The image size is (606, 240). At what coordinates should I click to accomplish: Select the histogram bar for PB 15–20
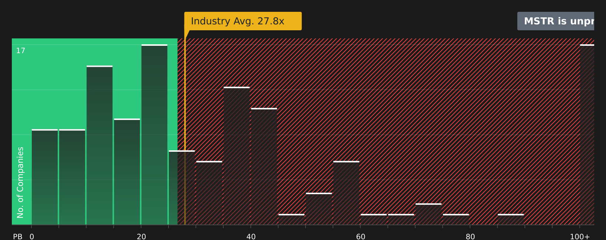click(x=127, y=172)
